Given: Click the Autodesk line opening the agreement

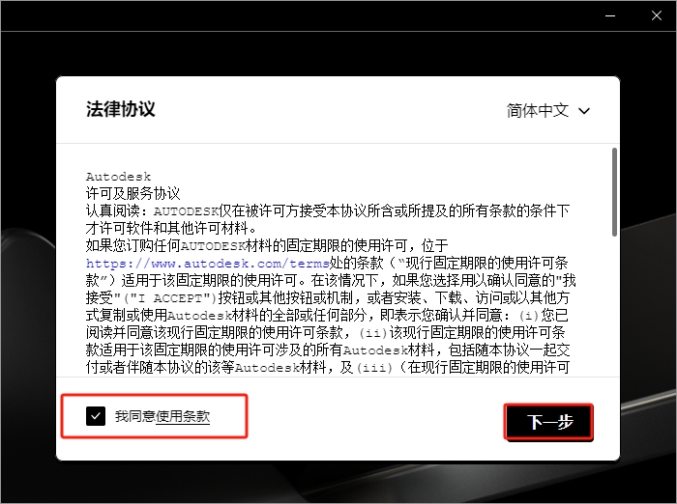Looking at the screenshot, I should (112, 177).
